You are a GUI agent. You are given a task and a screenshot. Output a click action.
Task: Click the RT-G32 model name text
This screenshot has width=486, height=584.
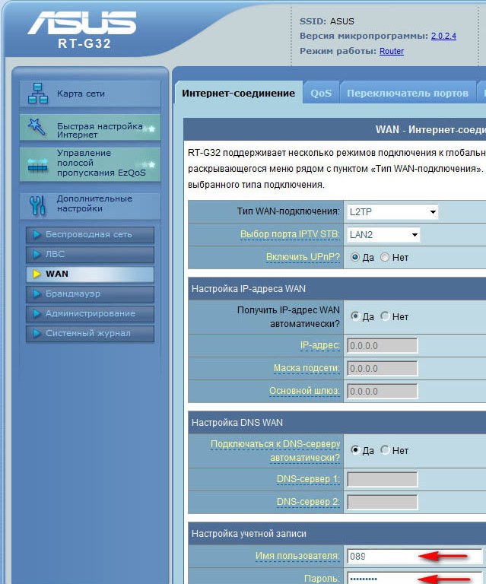[84, 43]
